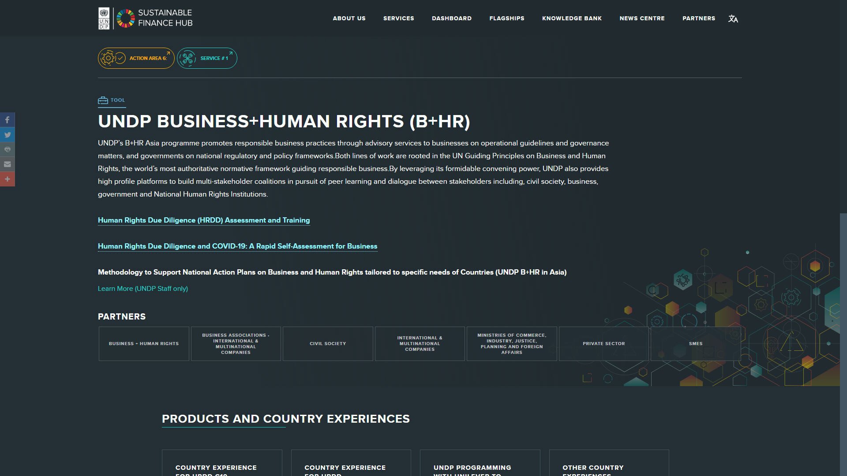The height and width of the screenshot is (476, 847).
Task: Open HRDD Assessment and Training link
Action: [x=204, y=220]
